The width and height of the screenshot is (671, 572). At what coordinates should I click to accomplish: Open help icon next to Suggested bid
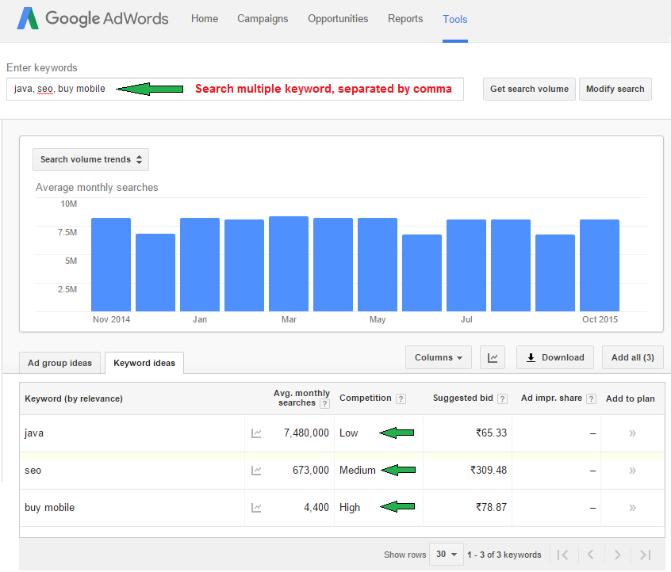tap(502, 398)
